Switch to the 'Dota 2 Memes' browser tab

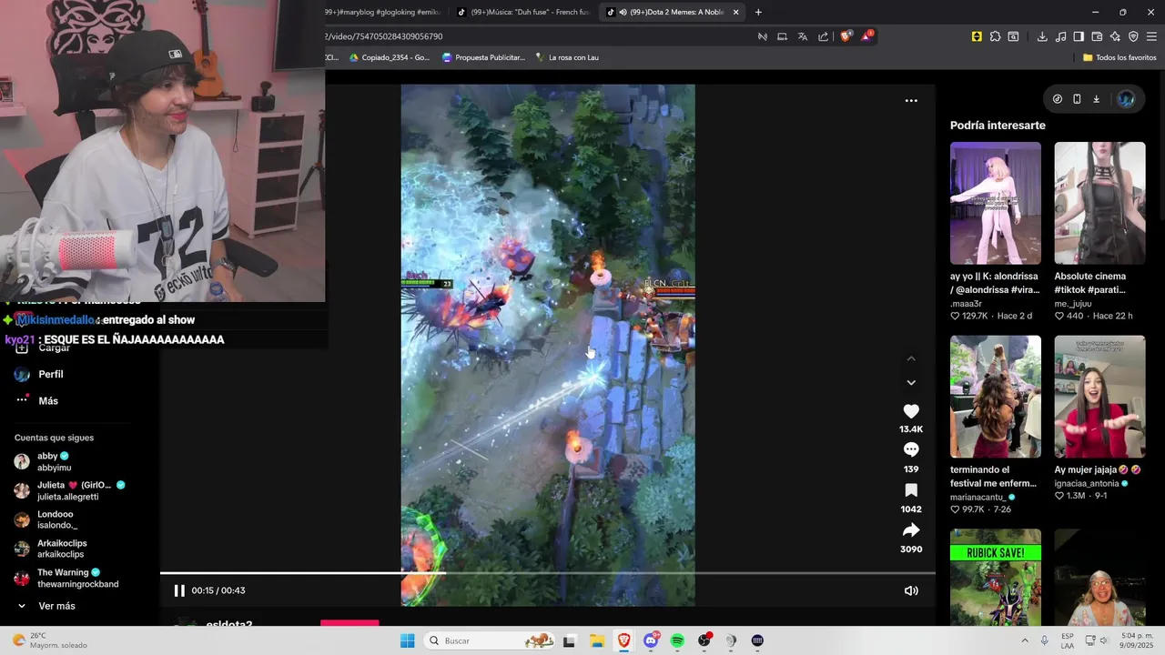[672, 12]
